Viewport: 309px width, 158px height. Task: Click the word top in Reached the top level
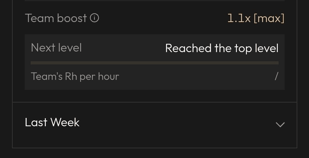243,48
